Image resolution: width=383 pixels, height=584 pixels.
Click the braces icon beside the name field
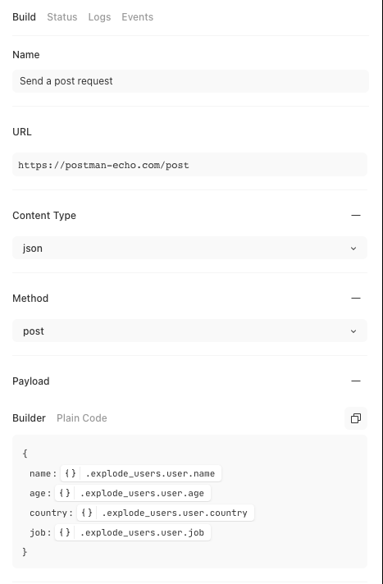[70, 473]
